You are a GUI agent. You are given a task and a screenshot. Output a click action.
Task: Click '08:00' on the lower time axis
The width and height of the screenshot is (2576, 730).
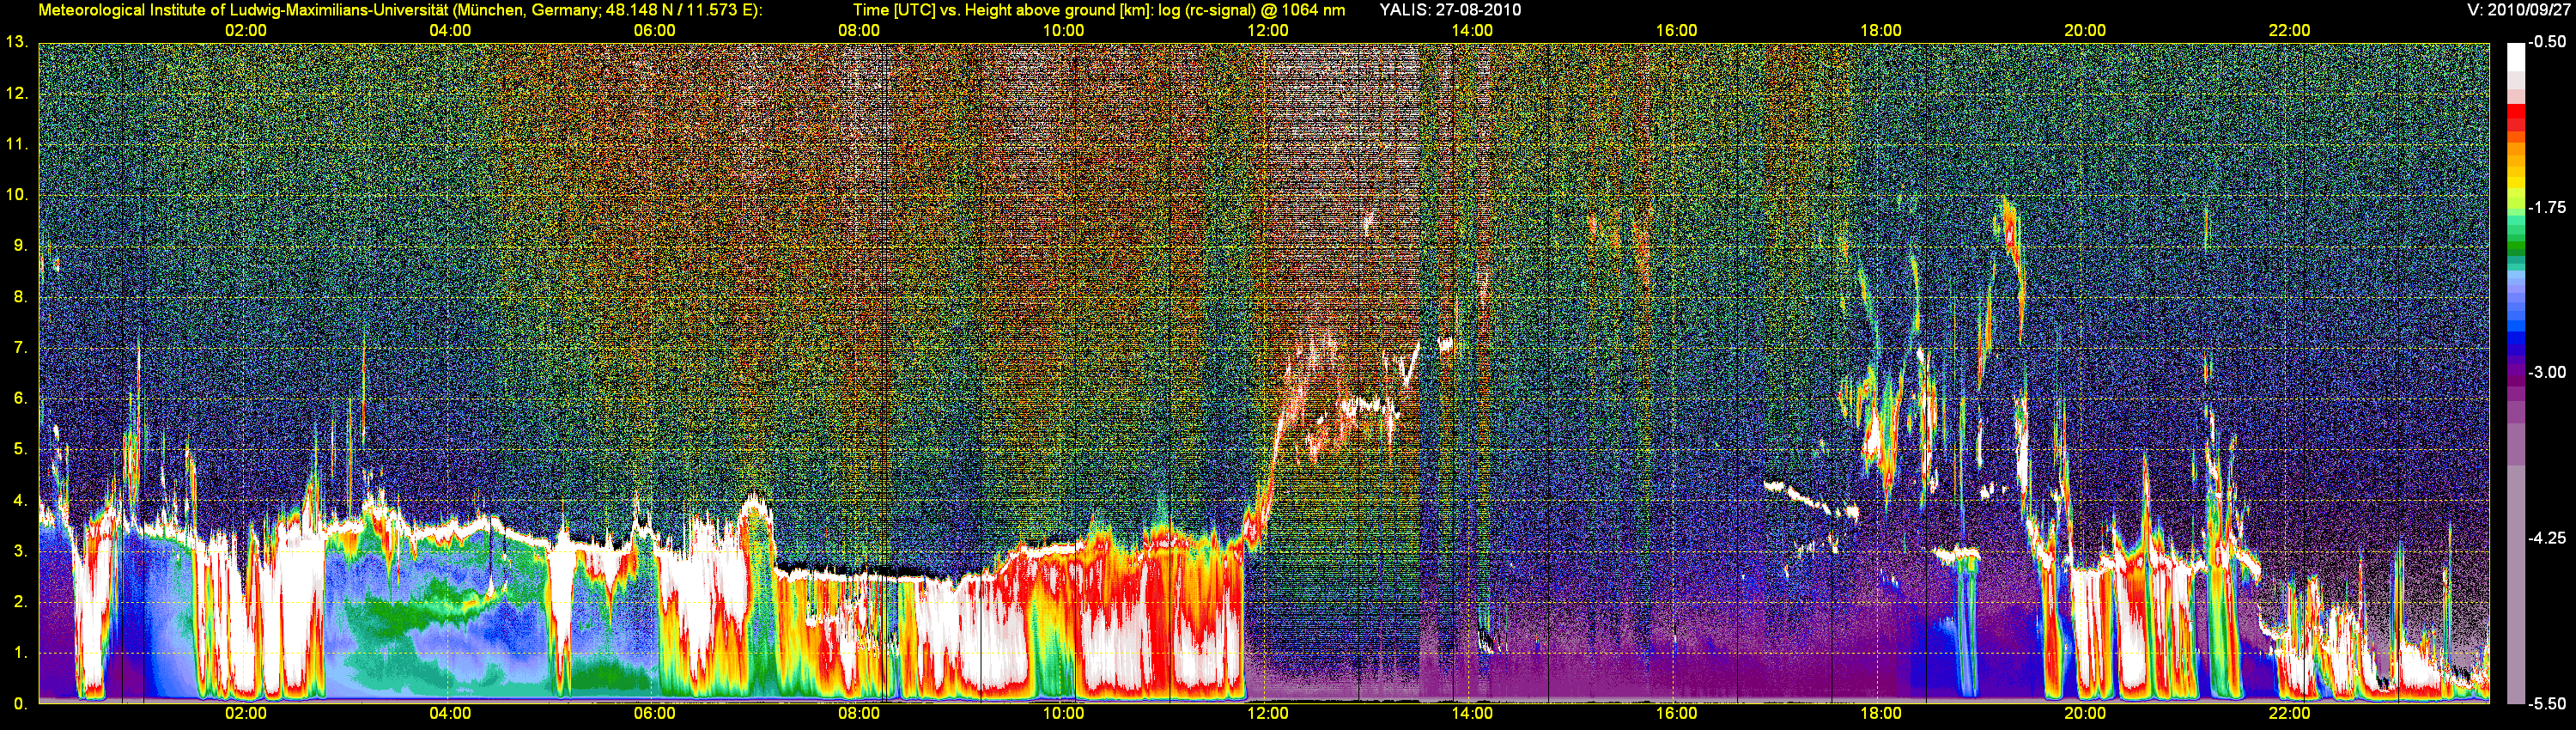(x=859, y=714)
